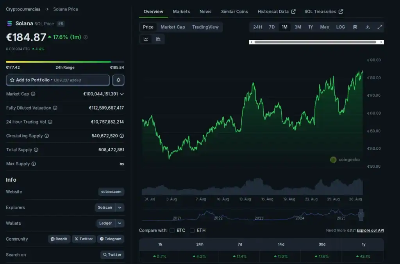Open Solscan explorer button

(x=105, y=207)
